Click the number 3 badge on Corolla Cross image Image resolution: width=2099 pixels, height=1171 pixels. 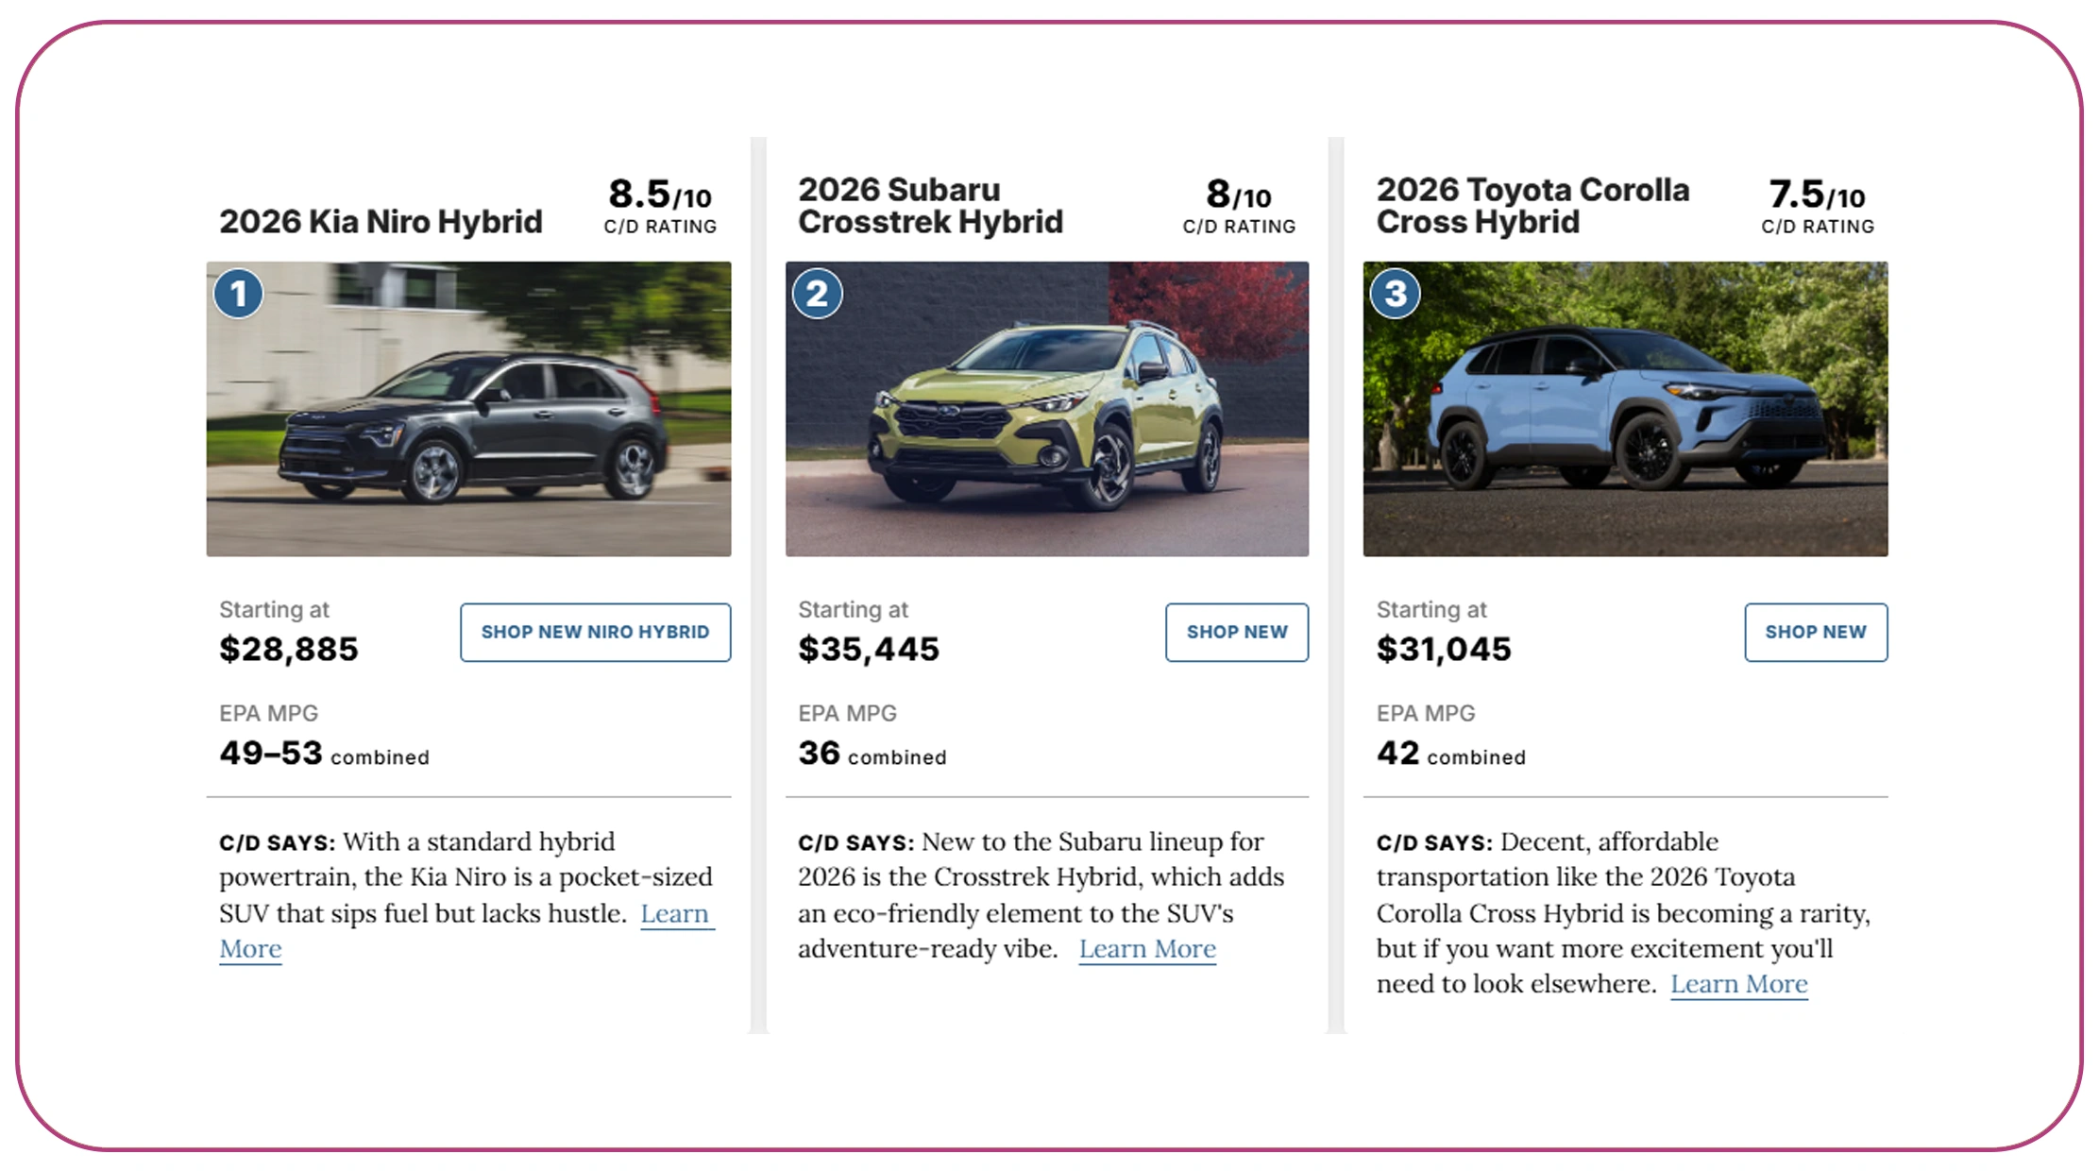[x=1396, y=294]
